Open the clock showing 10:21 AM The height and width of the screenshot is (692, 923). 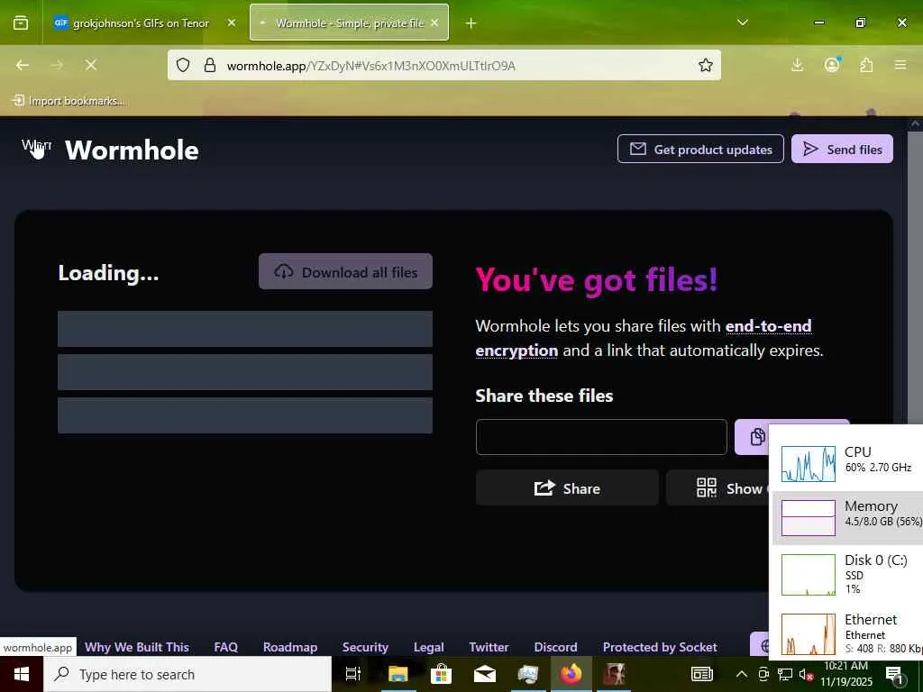[845, 674]
